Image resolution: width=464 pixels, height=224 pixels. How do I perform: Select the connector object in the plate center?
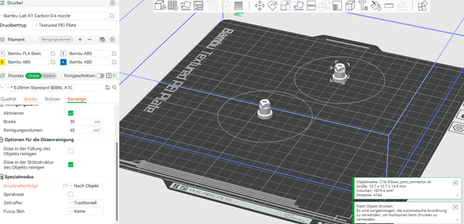265,109
